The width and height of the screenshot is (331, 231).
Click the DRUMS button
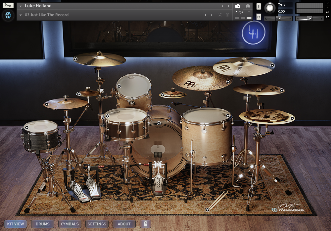[42, 224]
